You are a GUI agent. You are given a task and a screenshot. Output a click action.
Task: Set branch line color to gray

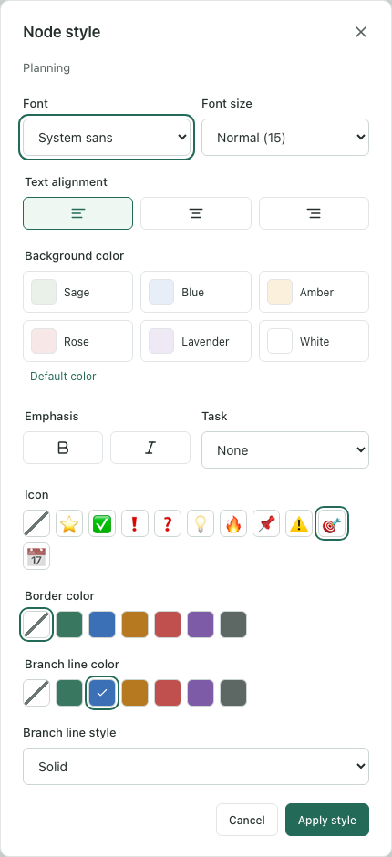tap(233, 693)
